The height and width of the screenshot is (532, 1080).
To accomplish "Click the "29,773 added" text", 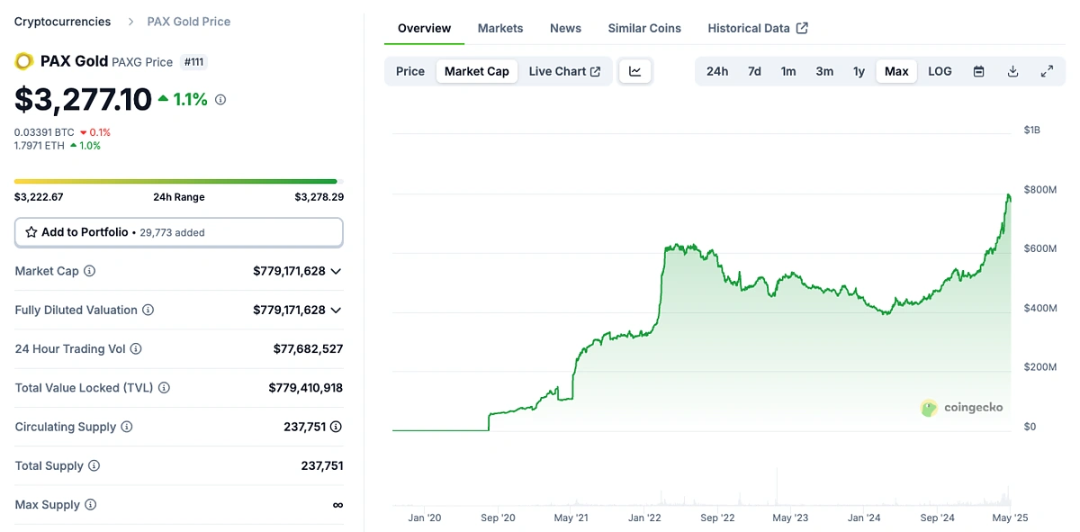I will point(172,233).
